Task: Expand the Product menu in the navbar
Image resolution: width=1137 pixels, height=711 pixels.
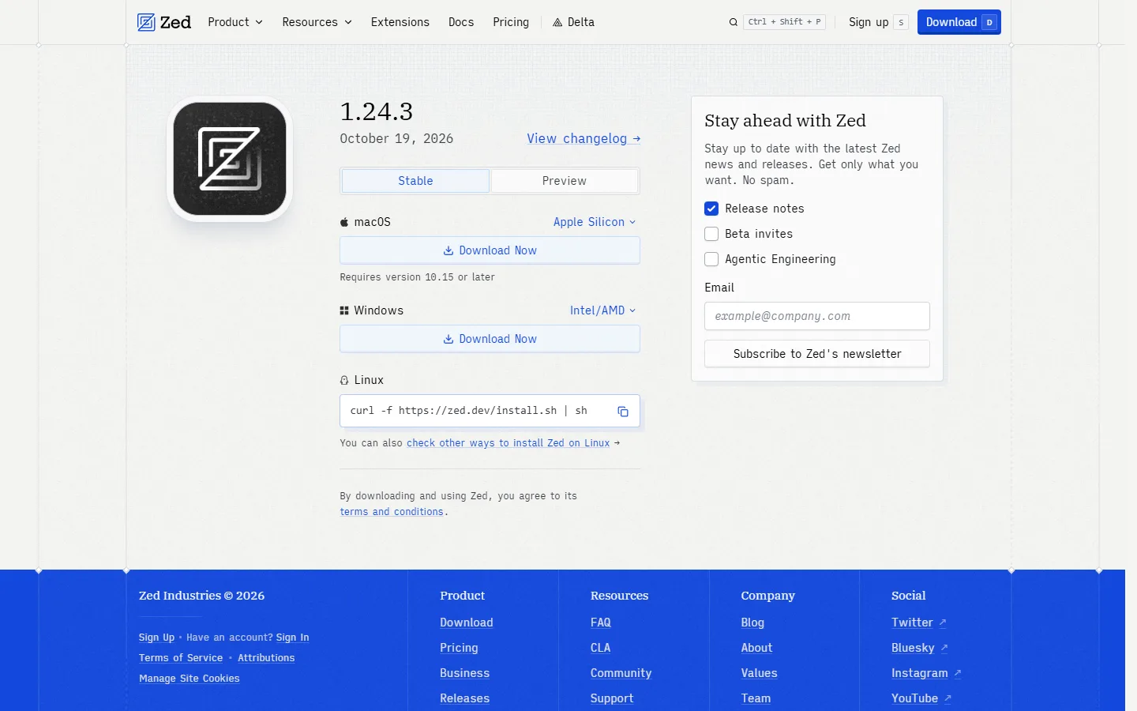Action: point(235,22)
